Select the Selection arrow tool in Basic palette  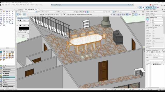[x=1, y=11]
